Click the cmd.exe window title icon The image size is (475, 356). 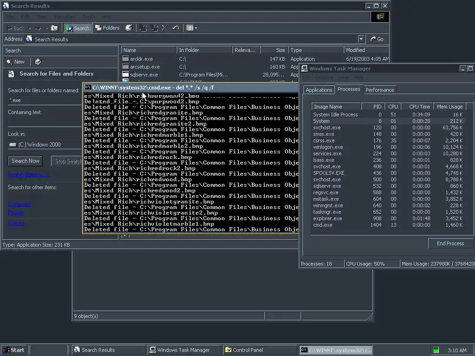tap(88, 88)
